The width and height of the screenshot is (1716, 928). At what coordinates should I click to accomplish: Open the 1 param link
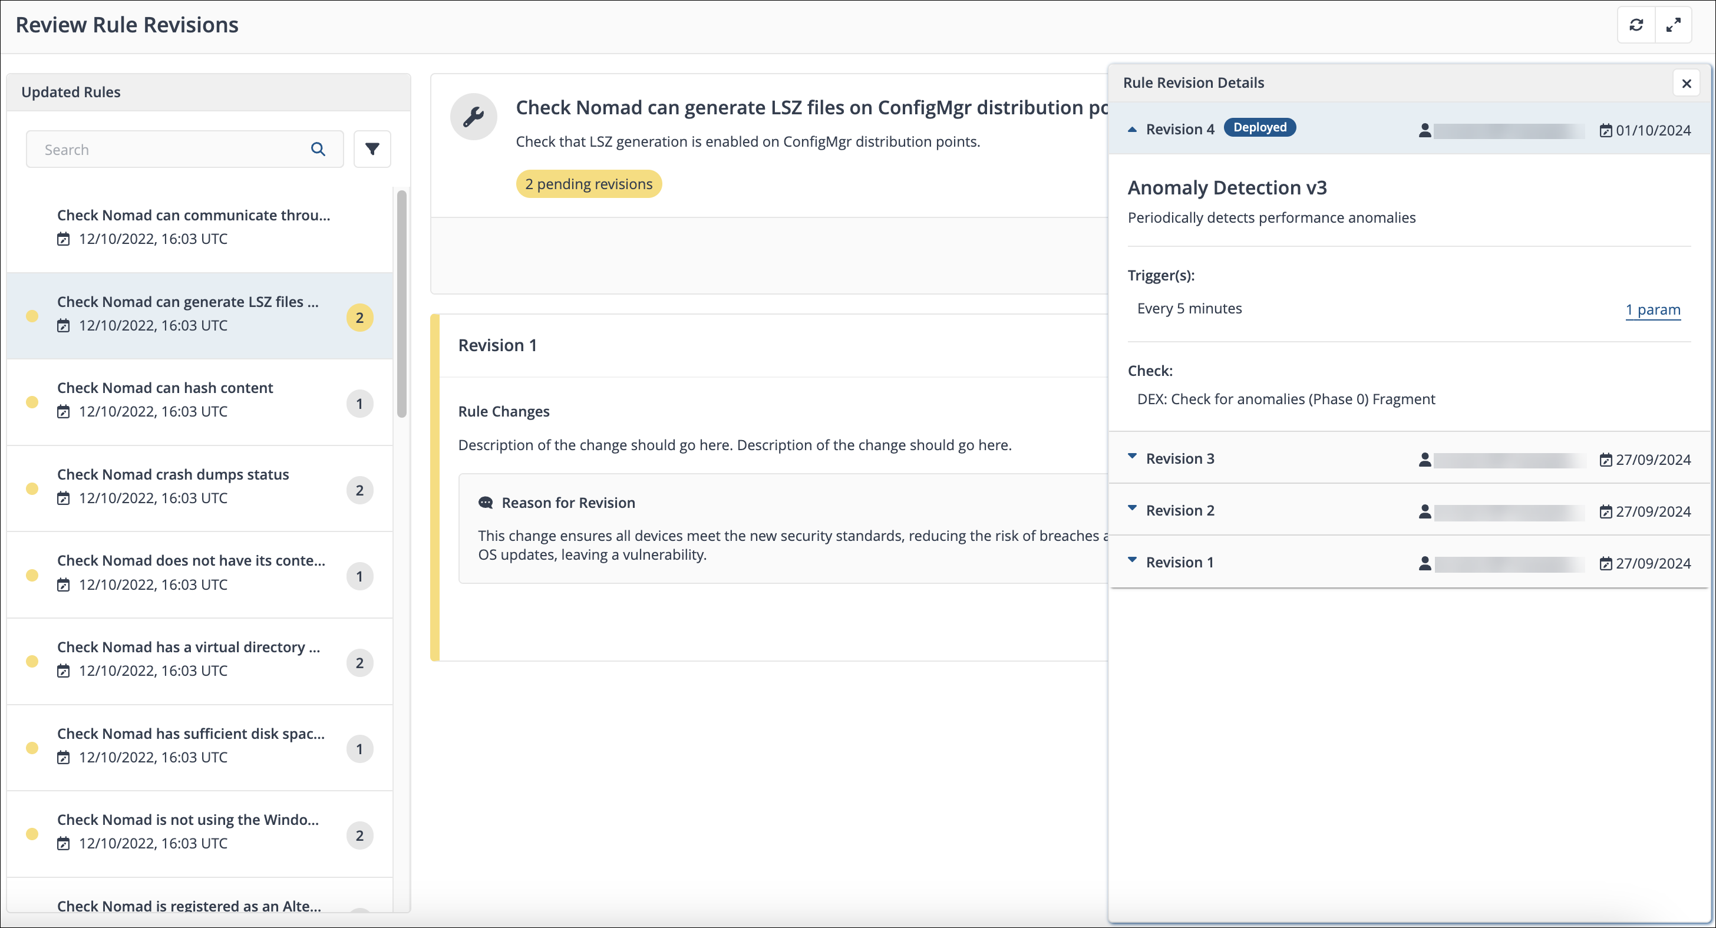pyautogui.click(x=1653, y=310)
